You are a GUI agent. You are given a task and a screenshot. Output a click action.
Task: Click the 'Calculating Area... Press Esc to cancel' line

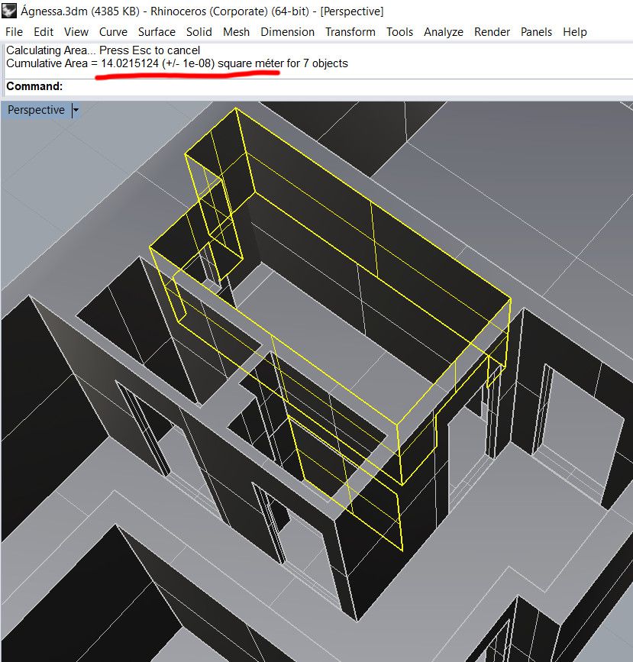(103, 50)
